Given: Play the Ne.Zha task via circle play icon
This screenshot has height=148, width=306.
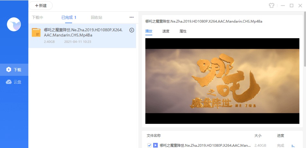Looking at the screenshot, I should [x=132, y=30].
